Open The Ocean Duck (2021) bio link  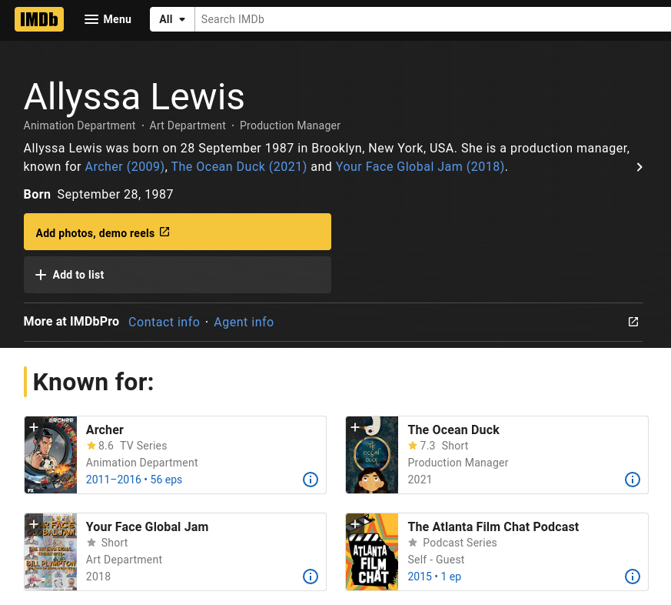click(x=239, y=166)
